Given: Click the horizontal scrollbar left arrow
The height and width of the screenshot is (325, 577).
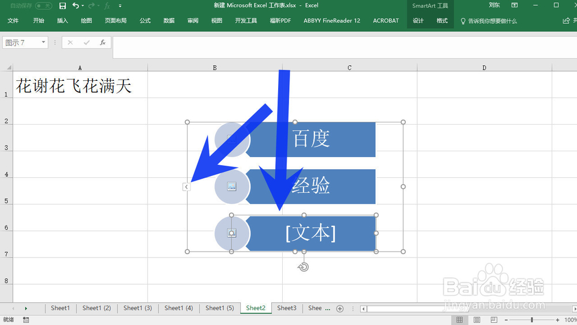Looking at the screenshot, I should (363, 309).
